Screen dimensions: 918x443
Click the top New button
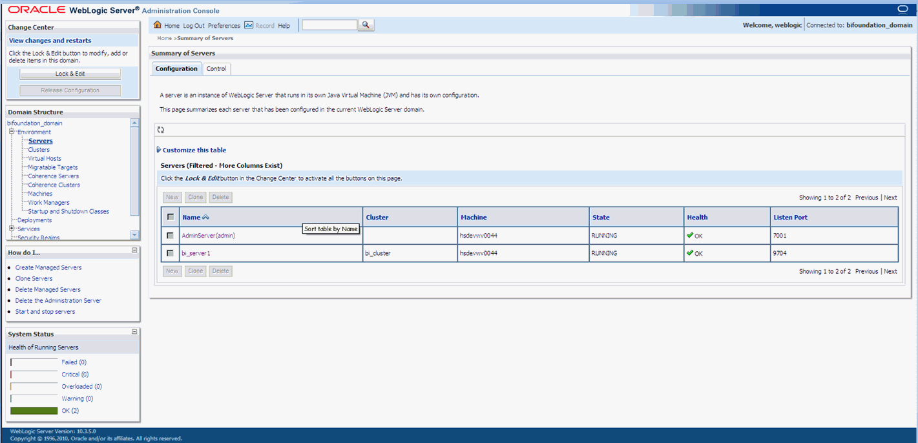(x=172, y=197)
